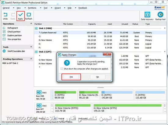The image size is (168, 125).
Task: Confirm with Yes in Apply Changes dialog
Action: click(71, 77)
